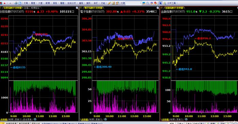Click the 最低8135 low marker label

(18, 67)
